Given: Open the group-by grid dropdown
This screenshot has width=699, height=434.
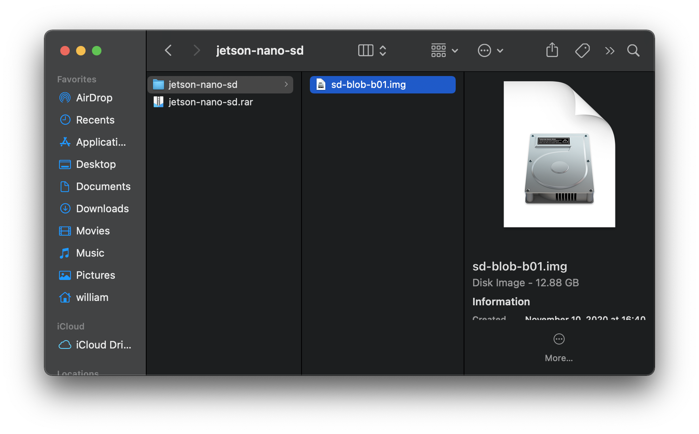Looking at the screenshot, I should coord(444,50).
